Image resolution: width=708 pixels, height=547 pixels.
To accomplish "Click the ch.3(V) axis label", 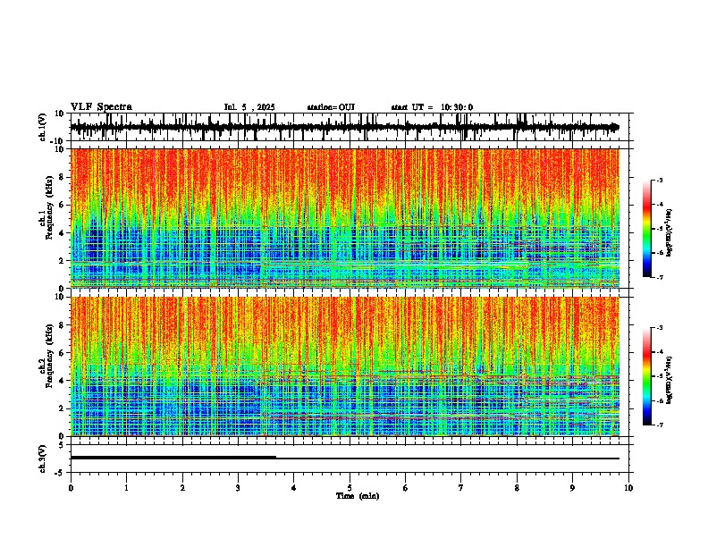I will [x=43, y=459].
